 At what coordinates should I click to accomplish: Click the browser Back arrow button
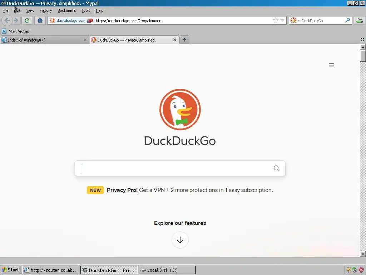pyautogui.click(x=7, y=20)
